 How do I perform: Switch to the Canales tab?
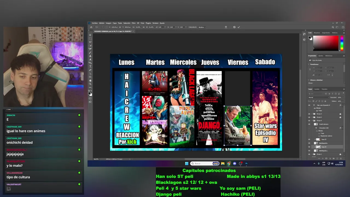click(x=317, y=89)
